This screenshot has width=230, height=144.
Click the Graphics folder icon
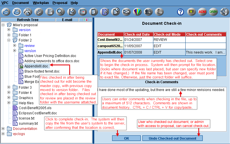point(15,98)
